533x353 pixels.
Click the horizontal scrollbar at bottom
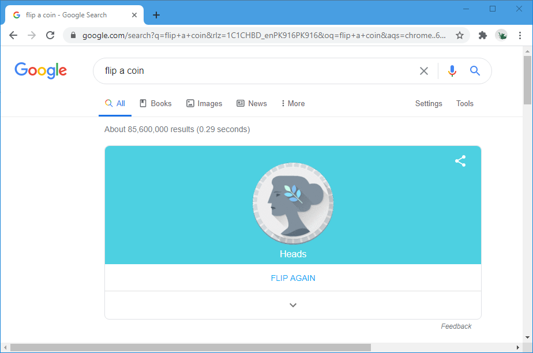190,347
